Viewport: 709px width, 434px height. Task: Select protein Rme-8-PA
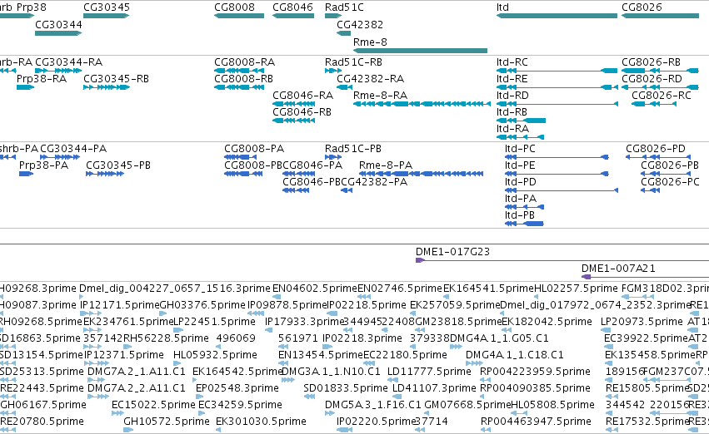(x=421, y=174)
